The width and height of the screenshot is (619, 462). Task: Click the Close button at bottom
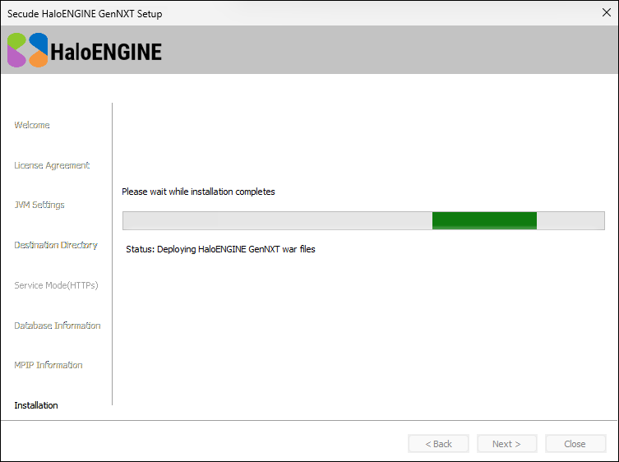(x=575, y=444)
